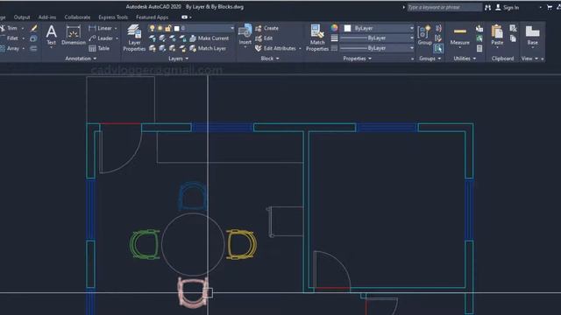The height and width of the screenshot is (315, 561).
Task: Expand the Block panel
Action: (270, 59)
